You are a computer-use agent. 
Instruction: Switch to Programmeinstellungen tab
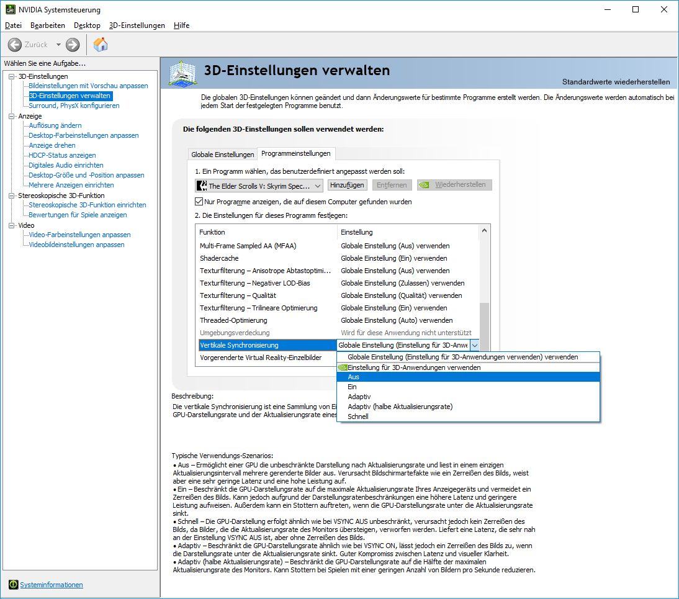pos(296,153)
